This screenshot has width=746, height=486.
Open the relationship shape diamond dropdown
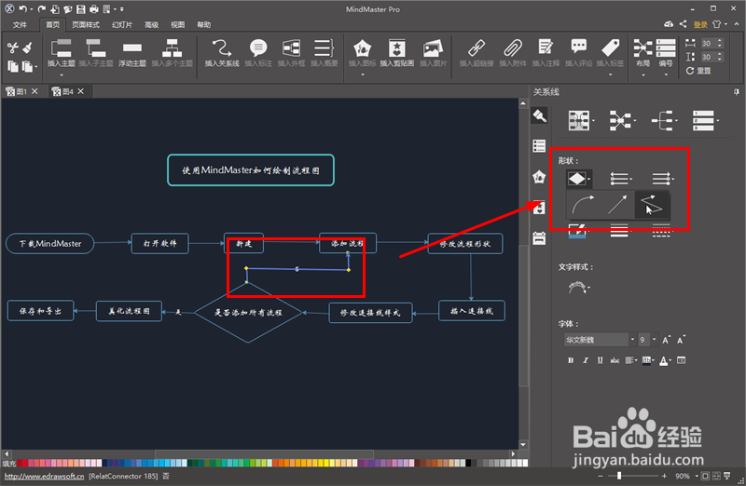pos(578,179)
